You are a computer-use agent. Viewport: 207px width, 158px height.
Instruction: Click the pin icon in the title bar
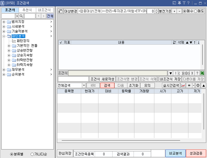(x=179, y=3)
